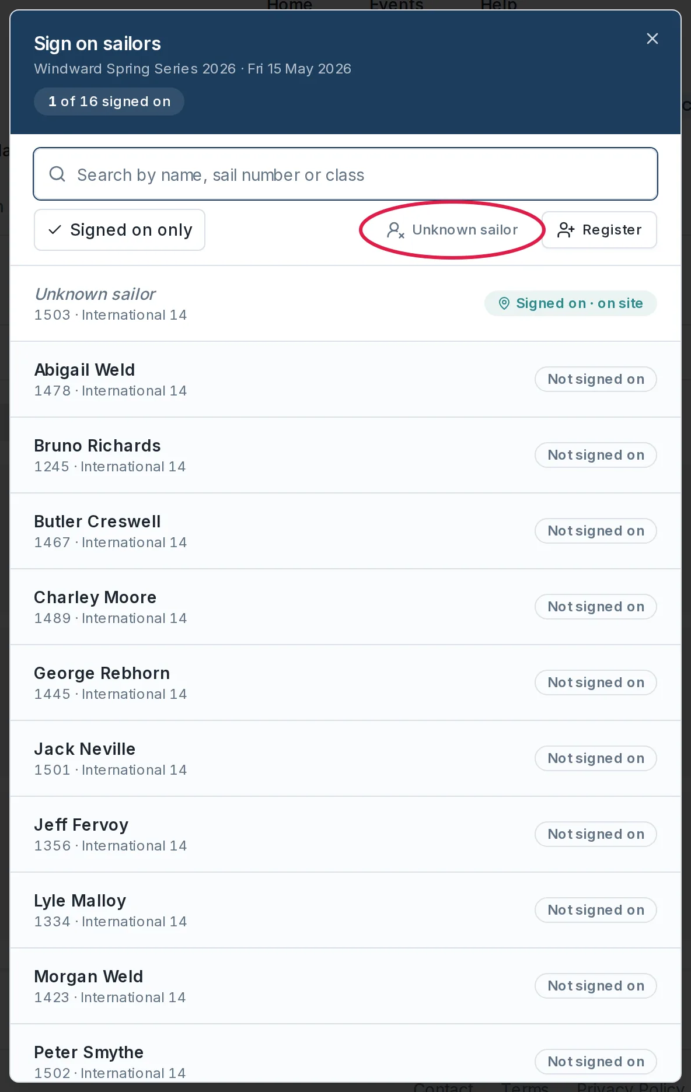Sign on Lyle Malloy sail 1334

pyautogui.click(x=595, y=910)
